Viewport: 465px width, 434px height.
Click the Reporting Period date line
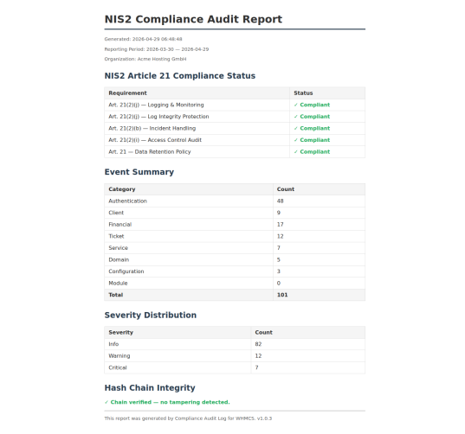157,49
